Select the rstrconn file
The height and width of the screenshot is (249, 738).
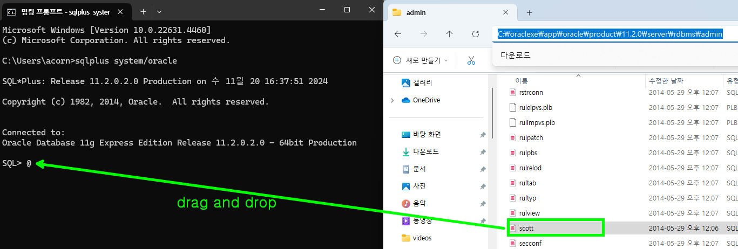531,92
